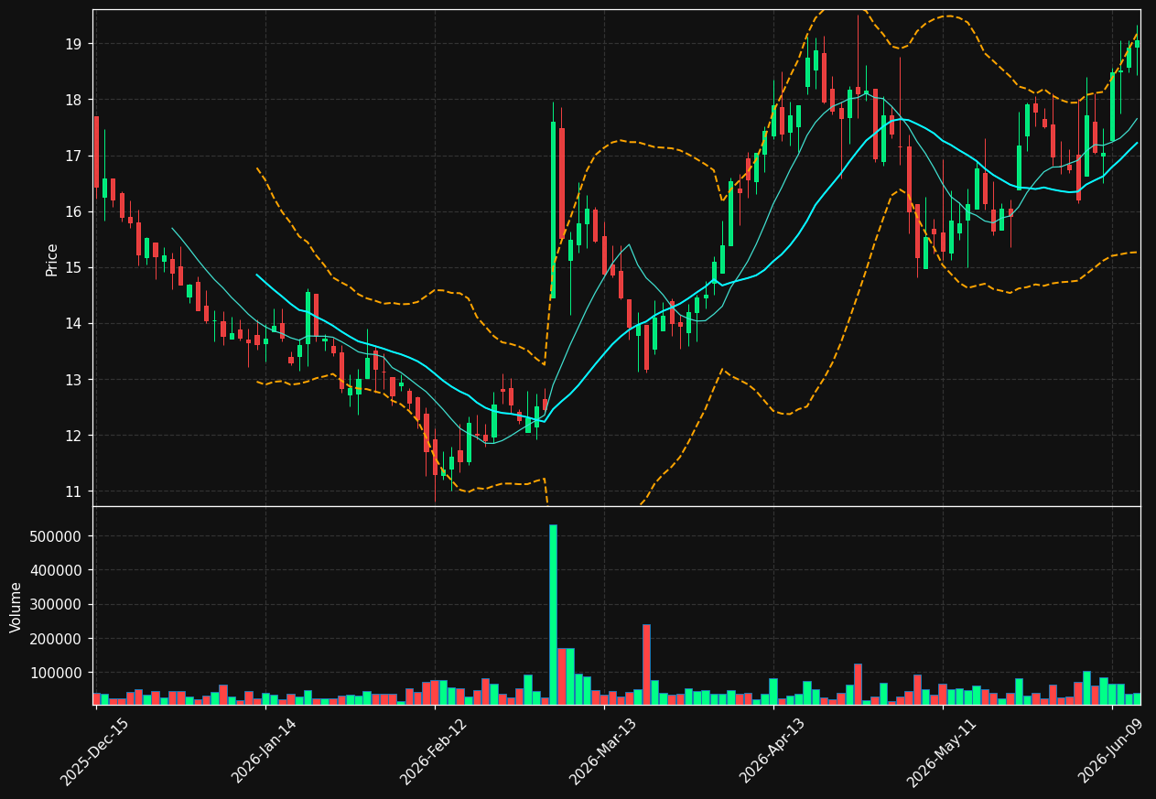The height and width of the screenshot is (799, 1156).
Task: Click the first red candlestick at 2025-Dec-15
Action: [x=96, y=152]
